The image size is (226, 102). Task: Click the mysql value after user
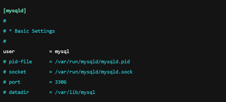[62, 52]
